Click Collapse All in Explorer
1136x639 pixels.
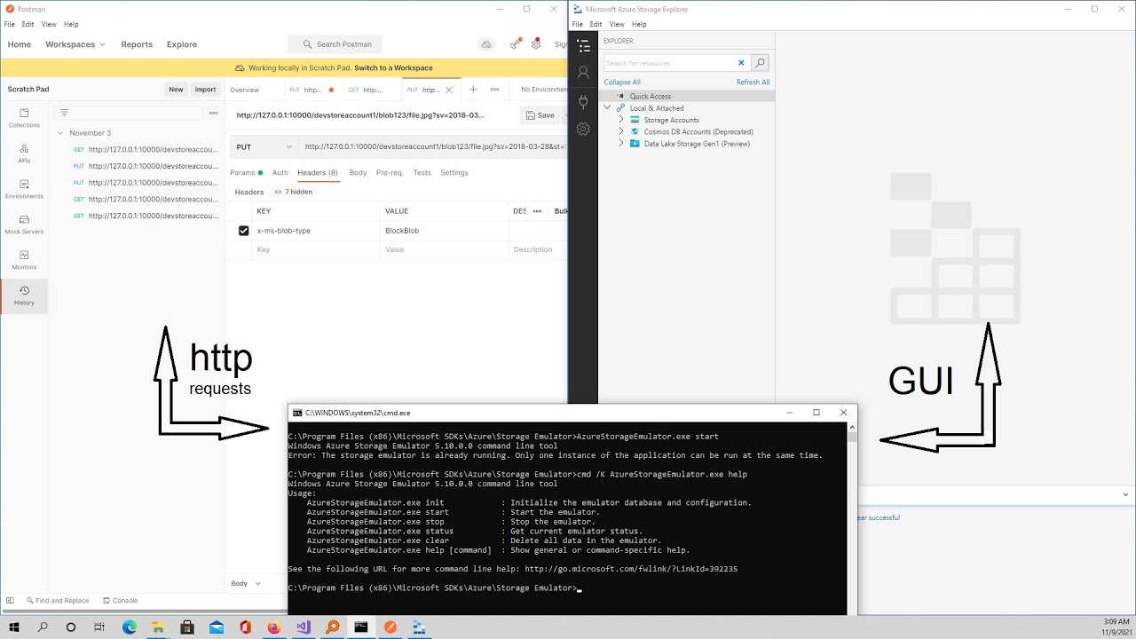(x=622, y=83)
